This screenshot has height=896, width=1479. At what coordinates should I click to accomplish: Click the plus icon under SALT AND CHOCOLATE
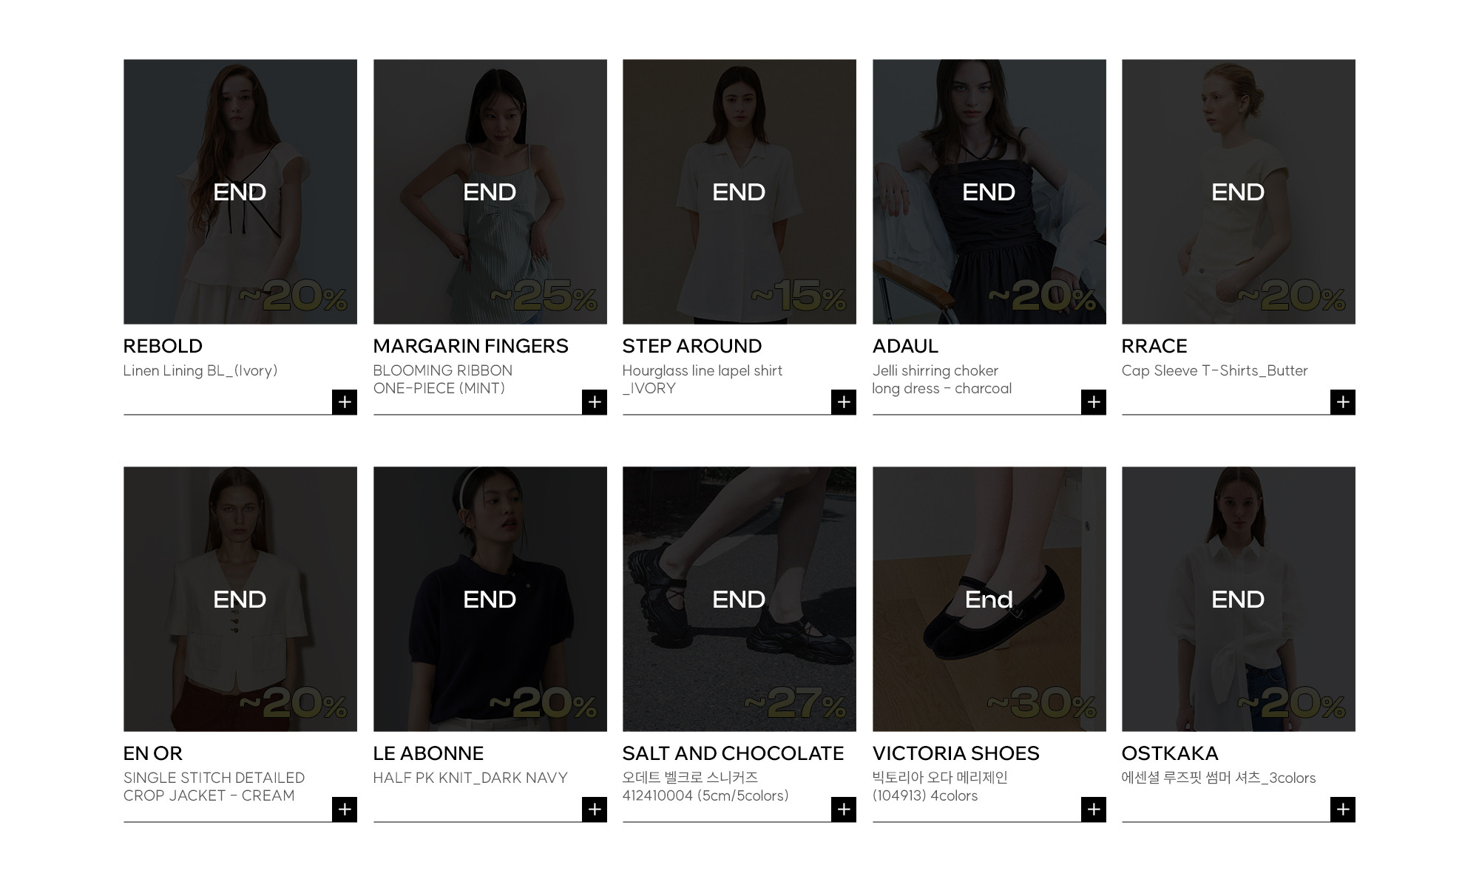[844, 810]
